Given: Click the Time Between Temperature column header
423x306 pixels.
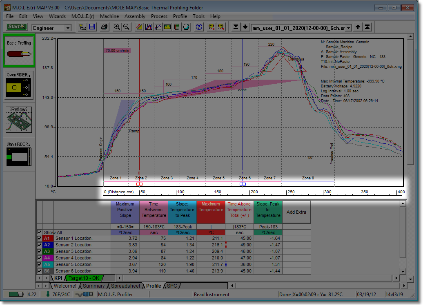Looking at the screenshot, I should (x=154, y=212).
